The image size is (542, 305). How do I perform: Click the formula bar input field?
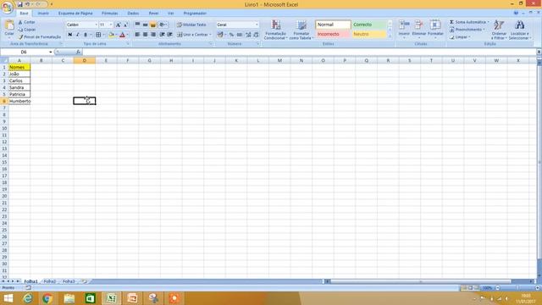309,52
